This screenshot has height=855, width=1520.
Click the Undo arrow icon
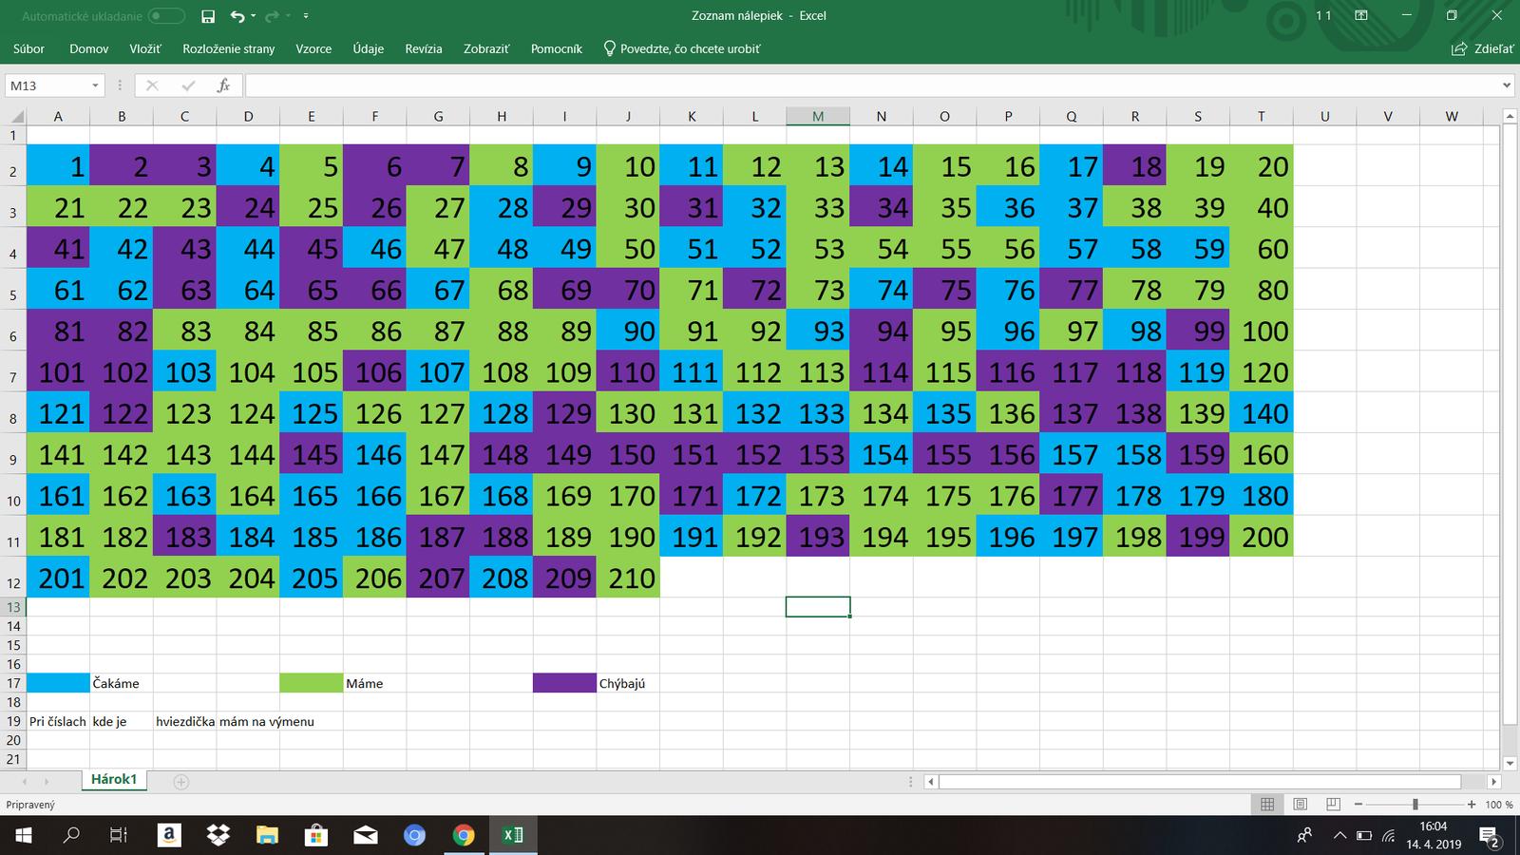pos(237,16)
